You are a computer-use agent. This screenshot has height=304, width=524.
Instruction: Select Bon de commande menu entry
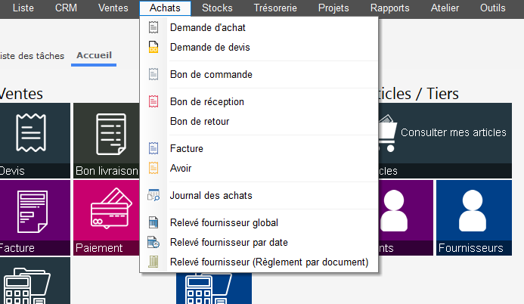(211, 75)
